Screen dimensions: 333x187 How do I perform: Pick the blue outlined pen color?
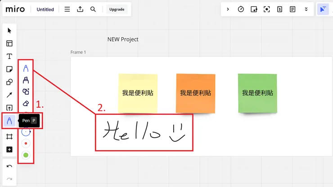point(26,132)
